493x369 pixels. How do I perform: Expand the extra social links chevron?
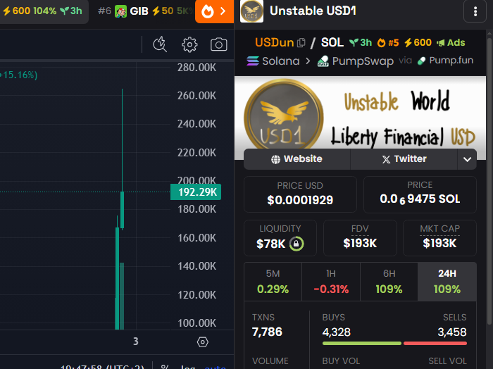coord(467,159)
